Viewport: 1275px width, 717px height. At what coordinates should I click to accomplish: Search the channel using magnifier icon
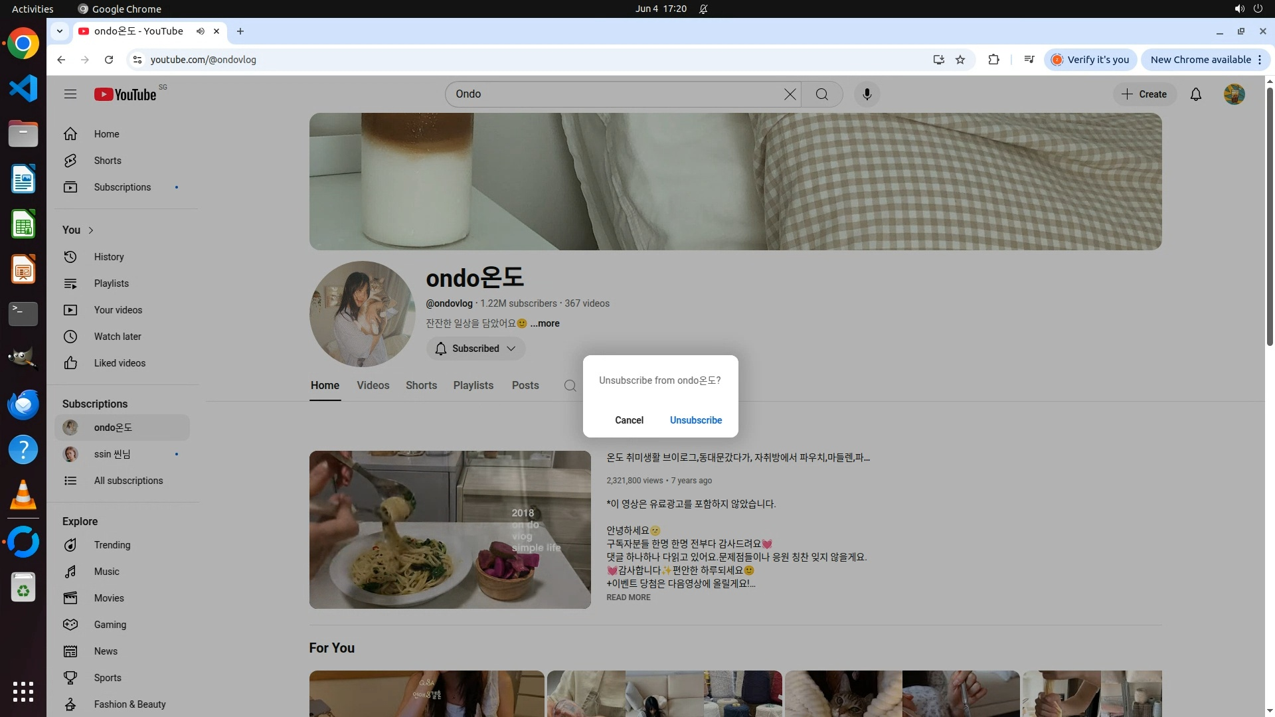tap(570, 386)
